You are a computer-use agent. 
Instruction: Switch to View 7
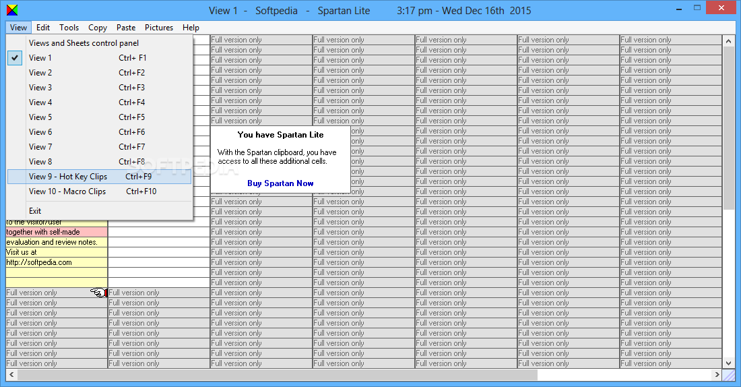click(99, 147)
